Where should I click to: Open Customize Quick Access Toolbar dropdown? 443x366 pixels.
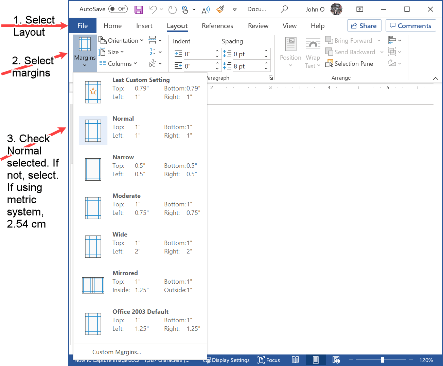235,9
